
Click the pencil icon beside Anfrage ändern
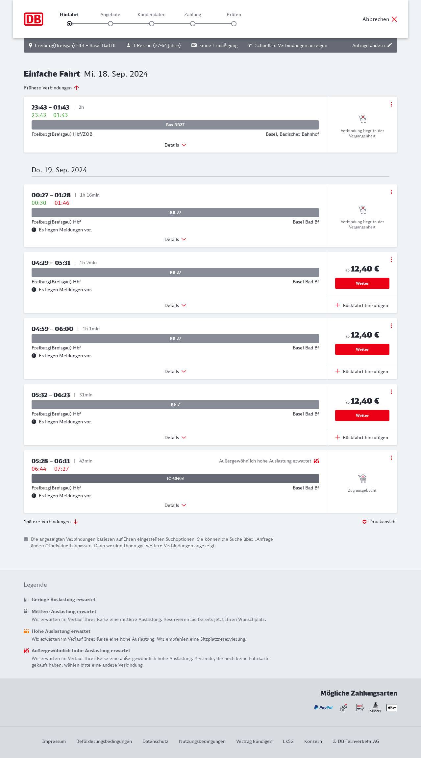click(390, 45)
